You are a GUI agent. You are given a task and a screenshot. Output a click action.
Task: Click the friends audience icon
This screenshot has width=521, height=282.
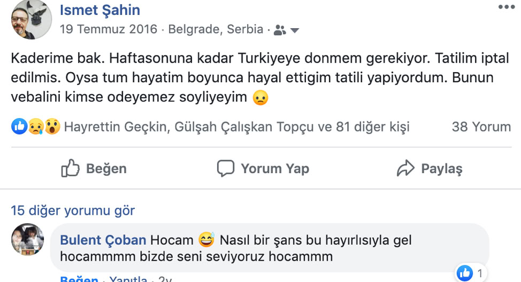point(280,30)
